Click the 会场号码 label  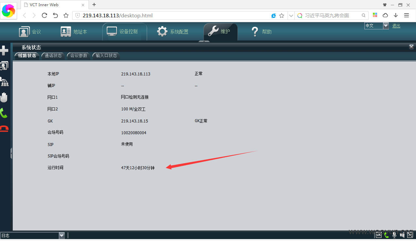click(55, 132)
